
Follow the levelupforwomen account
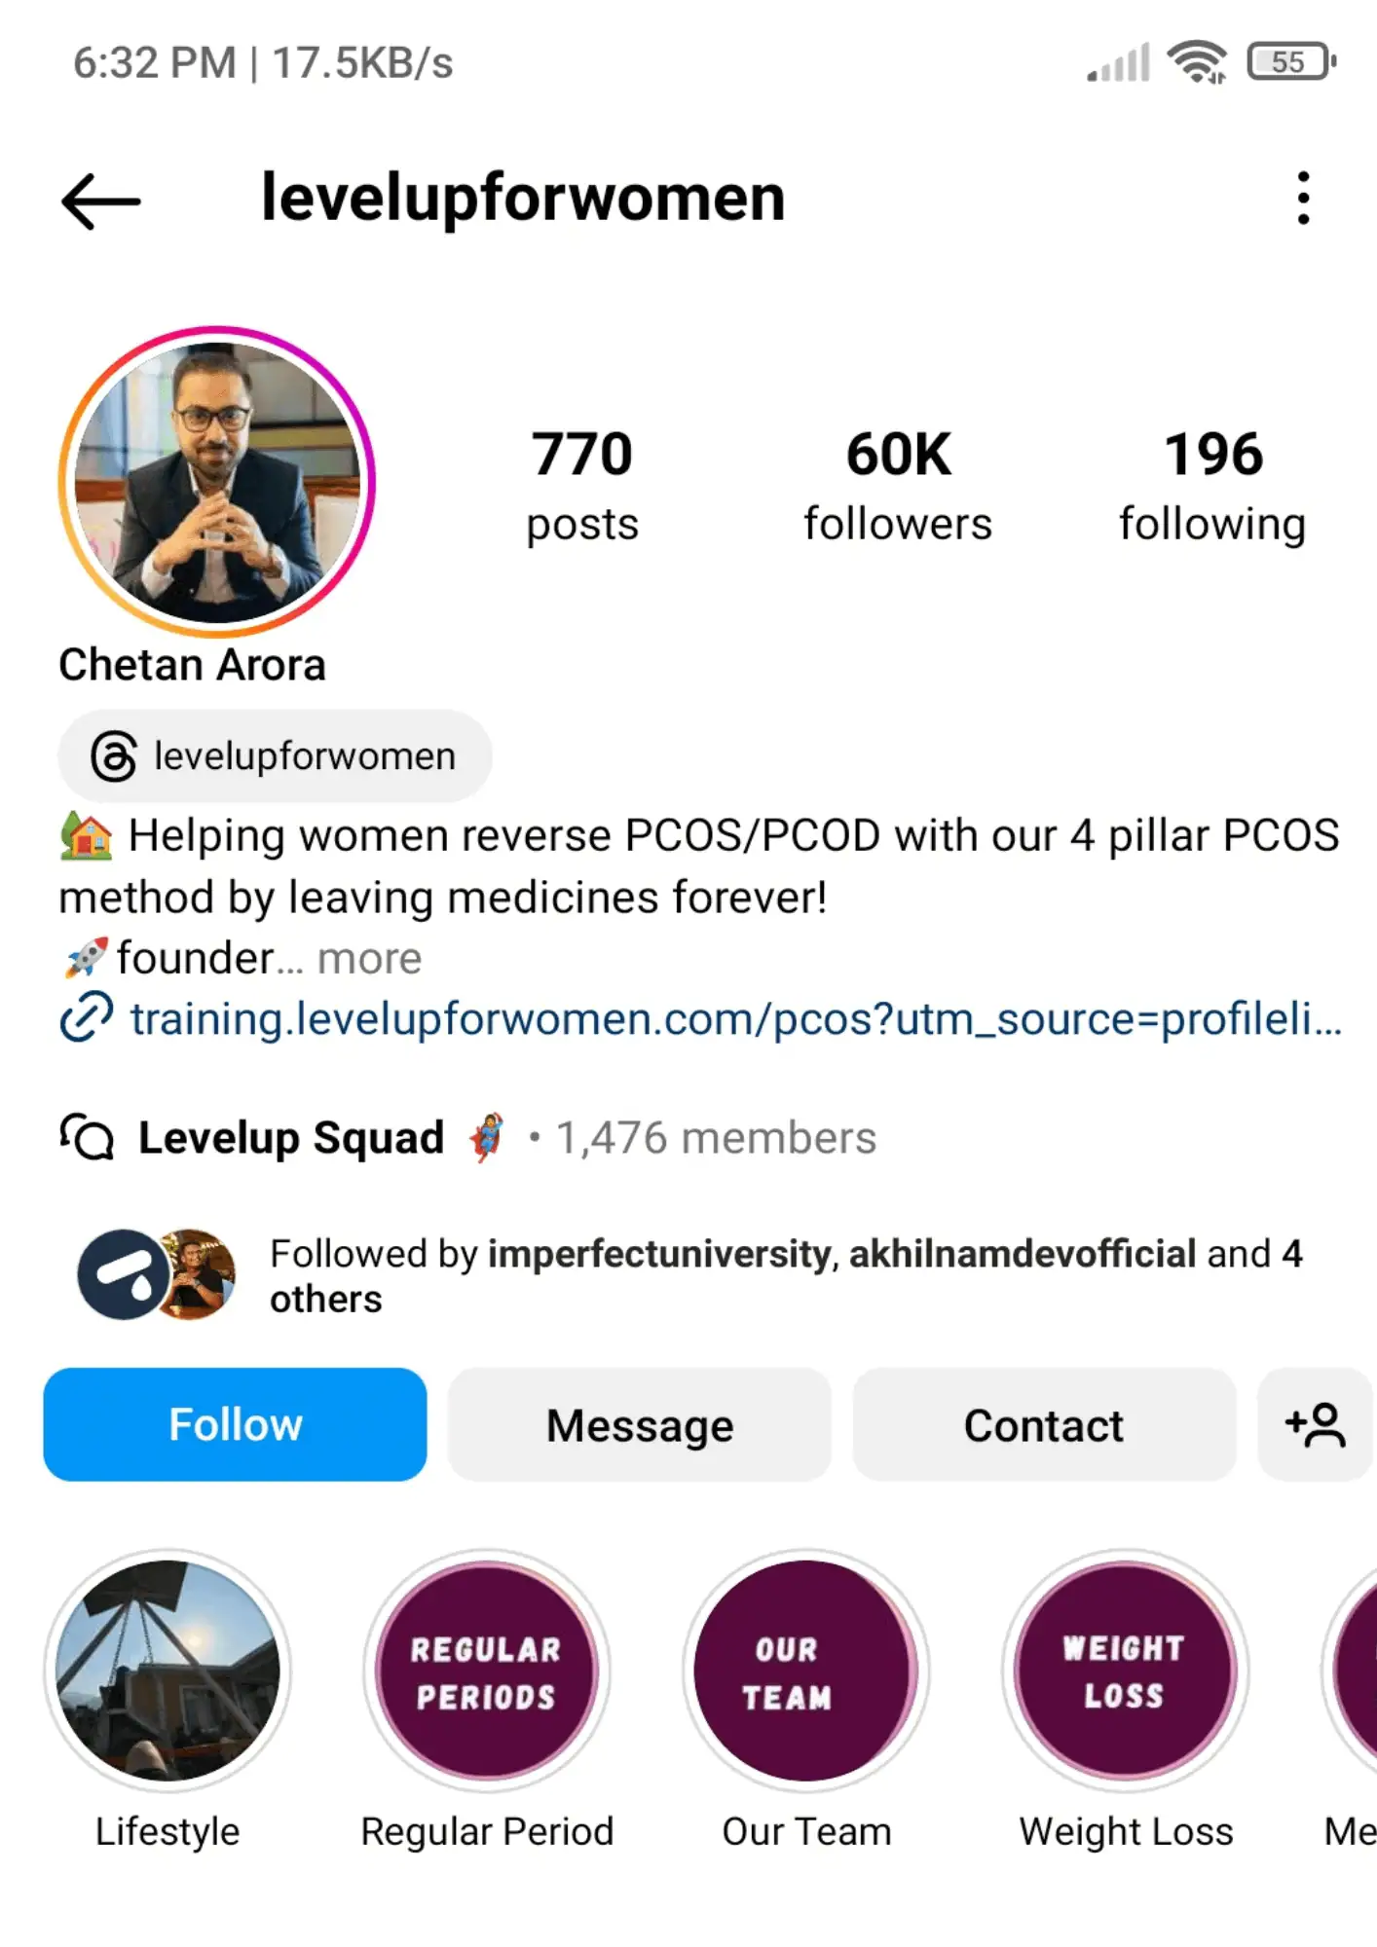(235, 1425)
